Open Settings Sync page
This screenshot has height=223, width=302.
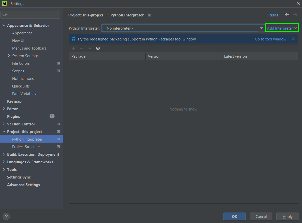tap(19, 177)
